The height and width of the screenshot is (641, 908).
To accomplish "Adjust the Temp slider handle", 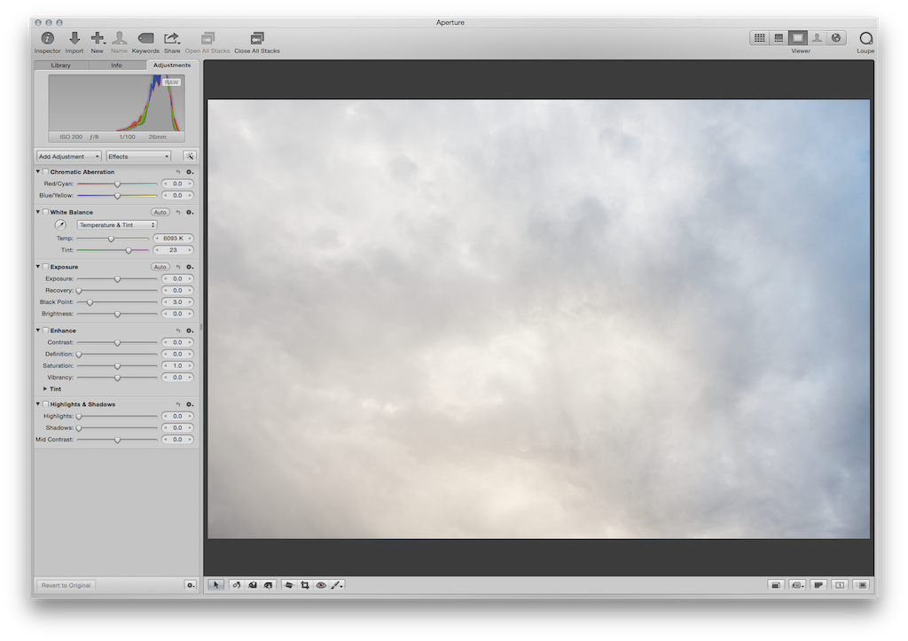I will point(111,238).
